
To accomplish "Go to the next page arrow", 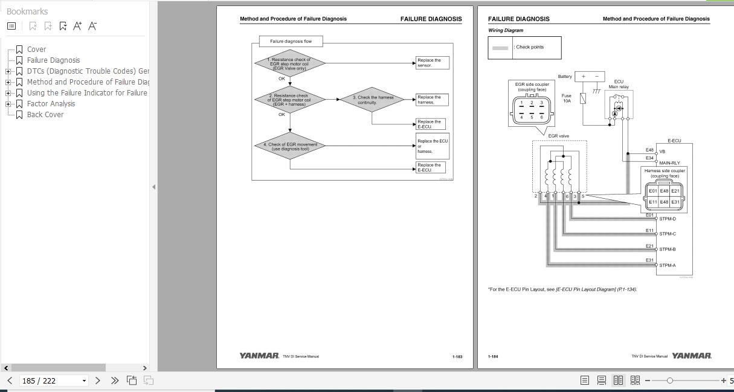I will click(x=98, y=381).
